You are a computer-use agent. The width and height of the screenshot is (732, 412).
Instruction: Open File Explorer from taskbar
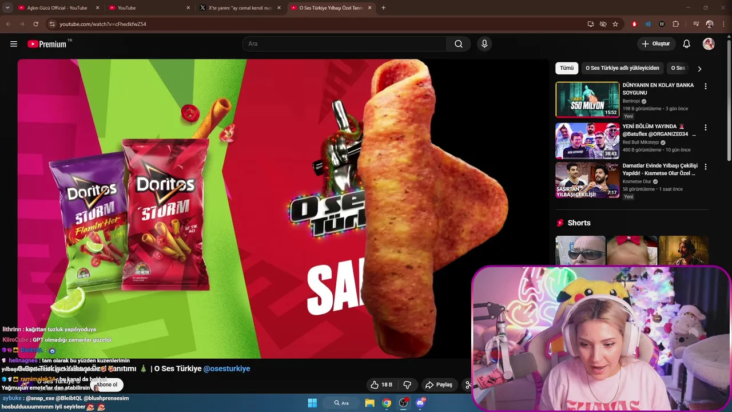tap(370, 403)
